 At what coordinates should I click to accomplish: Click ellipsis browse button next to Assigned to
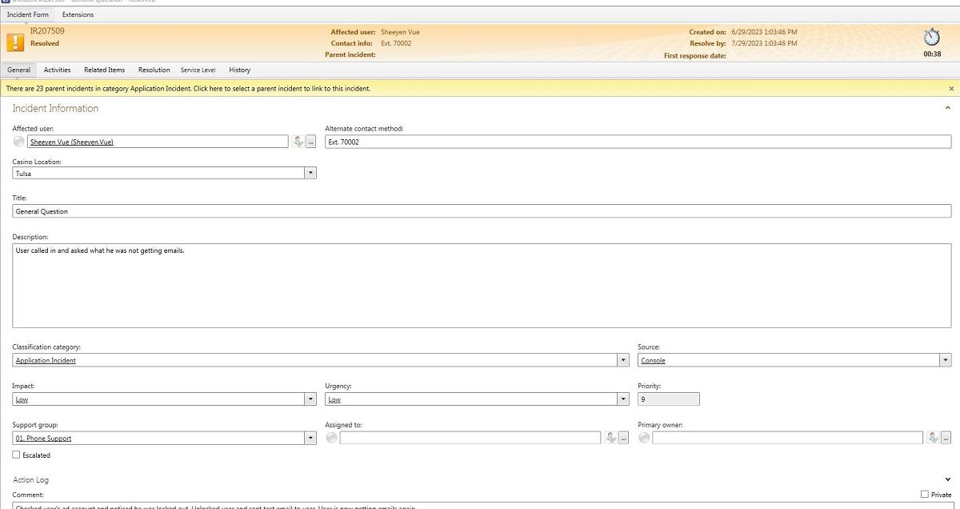pyautogui.click(x=623, y=438)
